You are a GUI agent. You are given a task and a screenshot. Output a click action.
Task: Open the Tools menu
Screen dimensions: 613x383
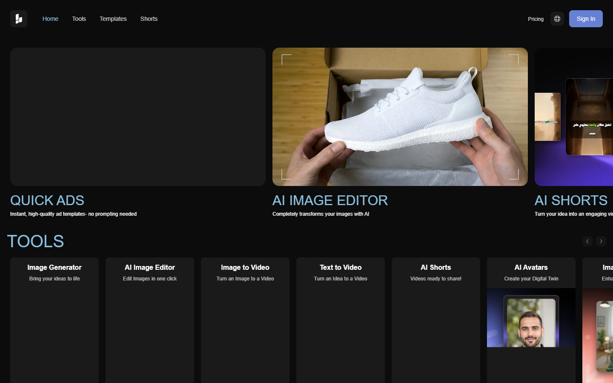tap(79, 19)
